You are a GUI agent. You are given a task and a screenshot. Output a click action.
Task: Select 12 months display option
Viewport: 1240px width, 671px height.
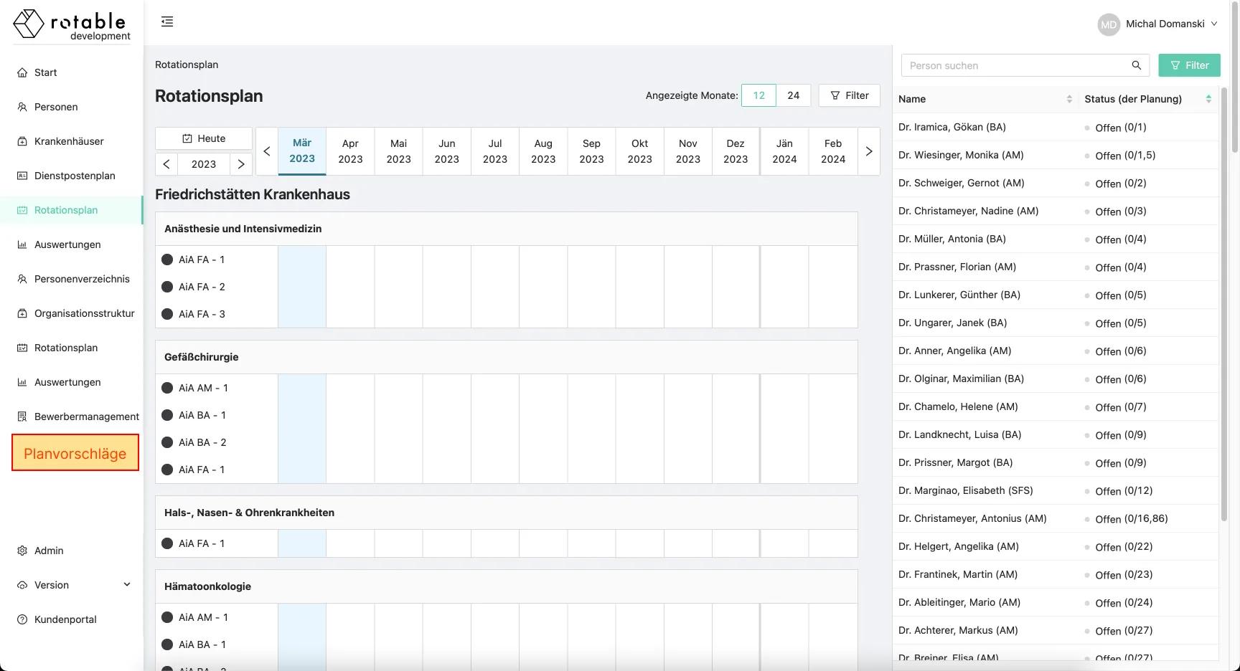pos(758,95)
